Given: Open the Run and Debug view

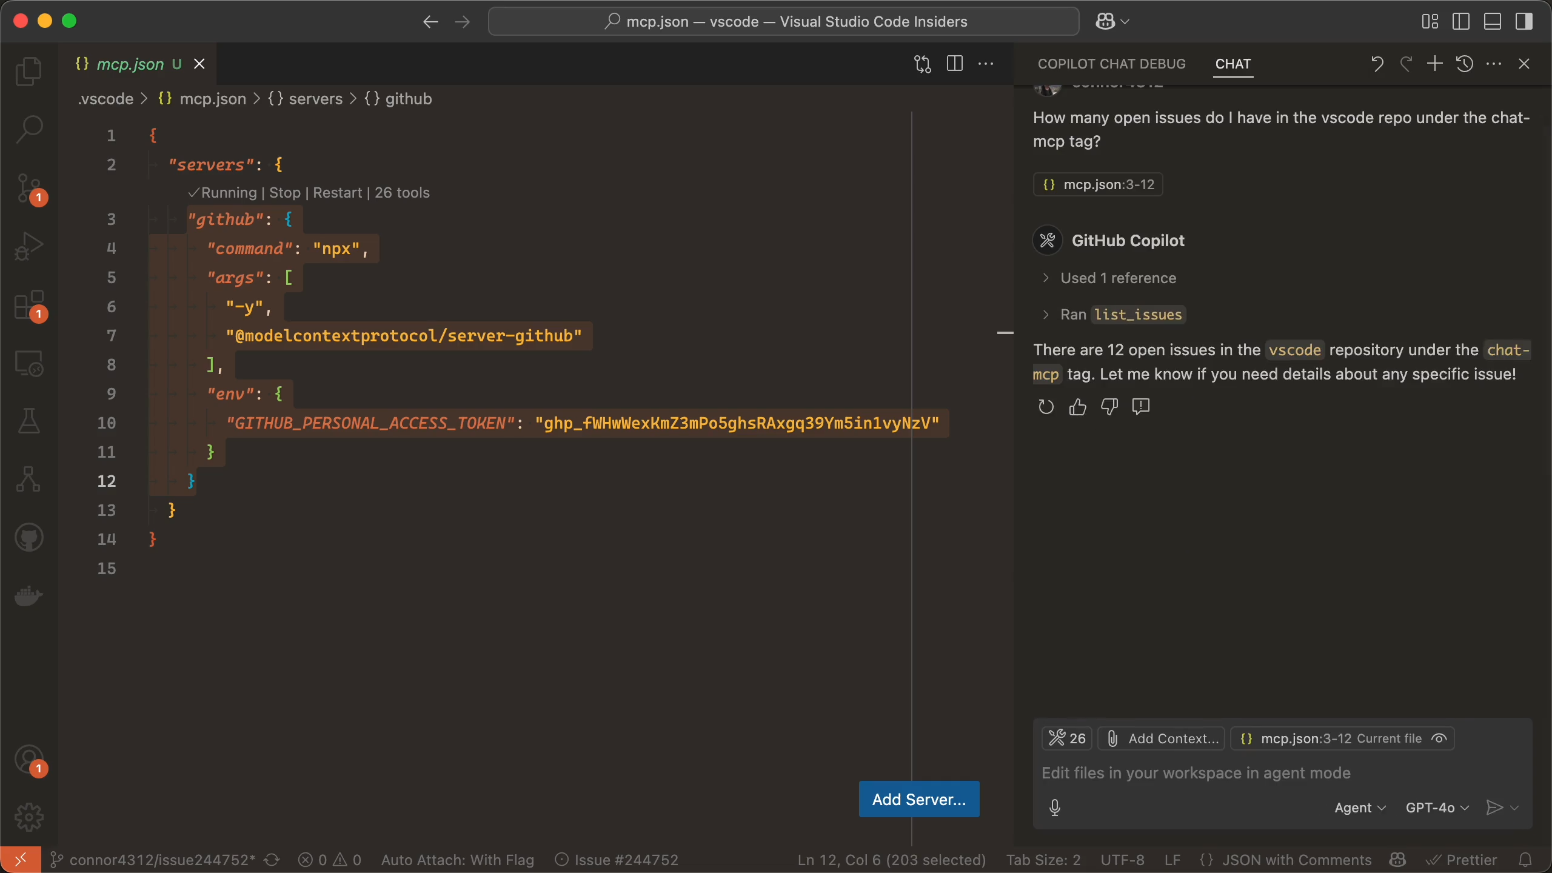Looking at the screenshot, I should (28, 246).
